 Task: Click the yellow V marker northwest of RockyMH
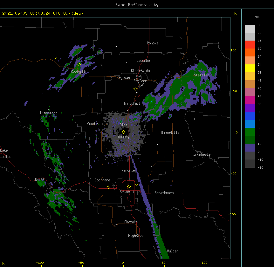tap(56, 58)
